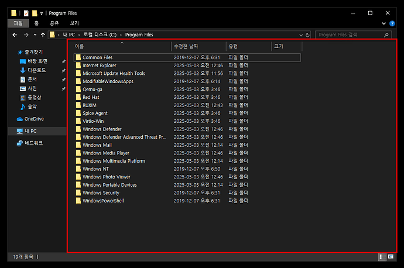
Task: Open 문서 in the sidebar
Action: tap(32, 80)
